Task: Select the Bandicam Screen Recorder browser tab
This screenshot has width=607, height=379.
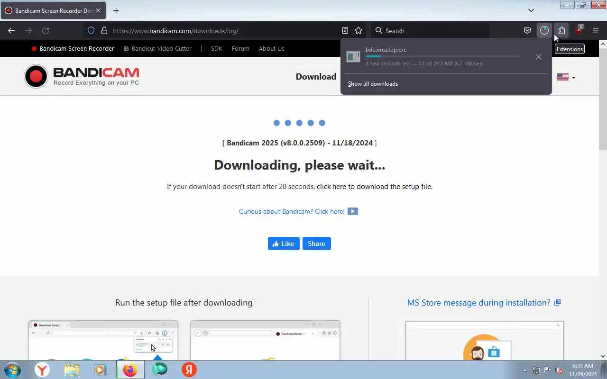Action: [x=53, y=10]
